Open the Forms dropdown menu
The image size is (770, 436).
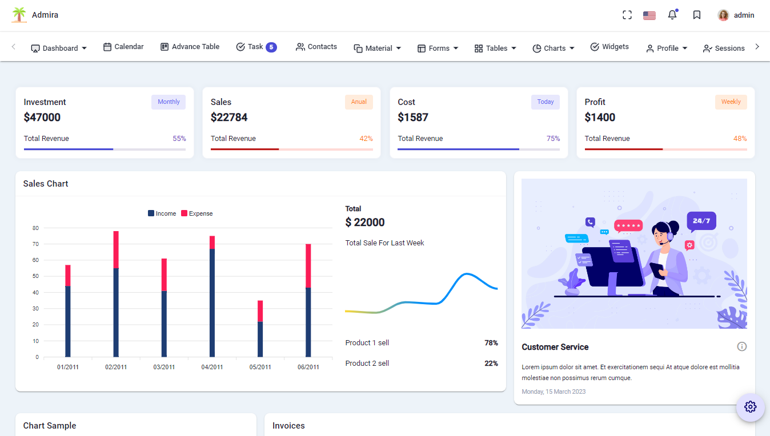tap(454, 49)
